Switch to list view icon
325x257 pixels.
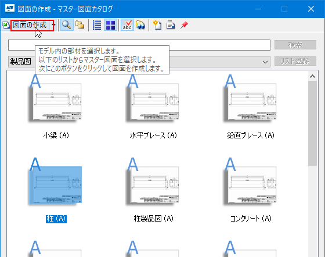pyautogui.click(x=97, y=25)
